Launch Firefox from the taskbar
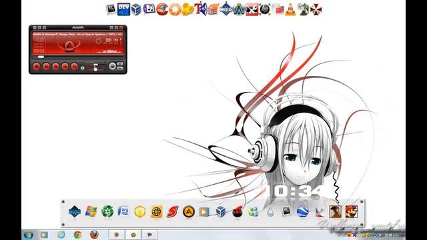Viewport: 427px width, 240px height. pos(94,235)
